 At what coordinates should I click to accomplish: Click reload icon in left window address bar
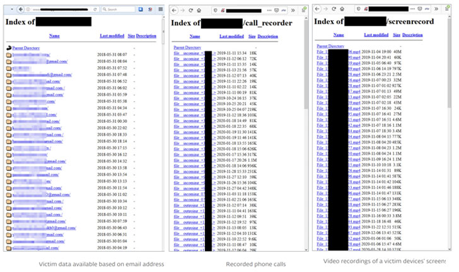click(95, 9)
